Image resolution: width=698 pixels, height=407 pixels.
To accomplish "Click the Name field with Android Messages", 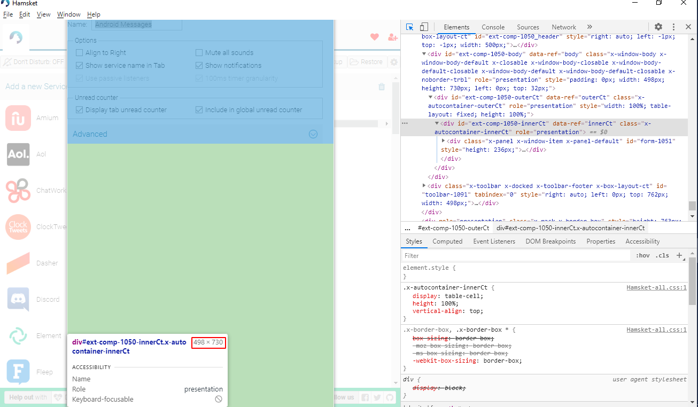I will (137, 25).
